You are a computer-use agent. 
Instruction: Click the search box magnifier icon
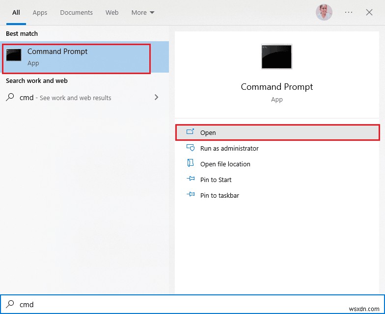10,304
